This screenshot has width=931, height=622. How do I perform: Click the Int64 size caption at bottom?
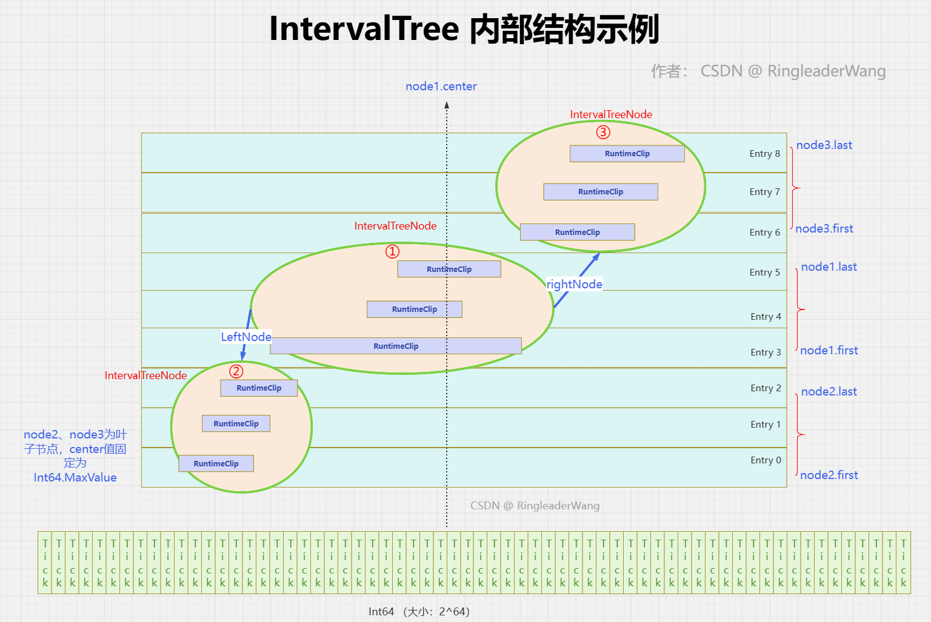coord(419,612)
